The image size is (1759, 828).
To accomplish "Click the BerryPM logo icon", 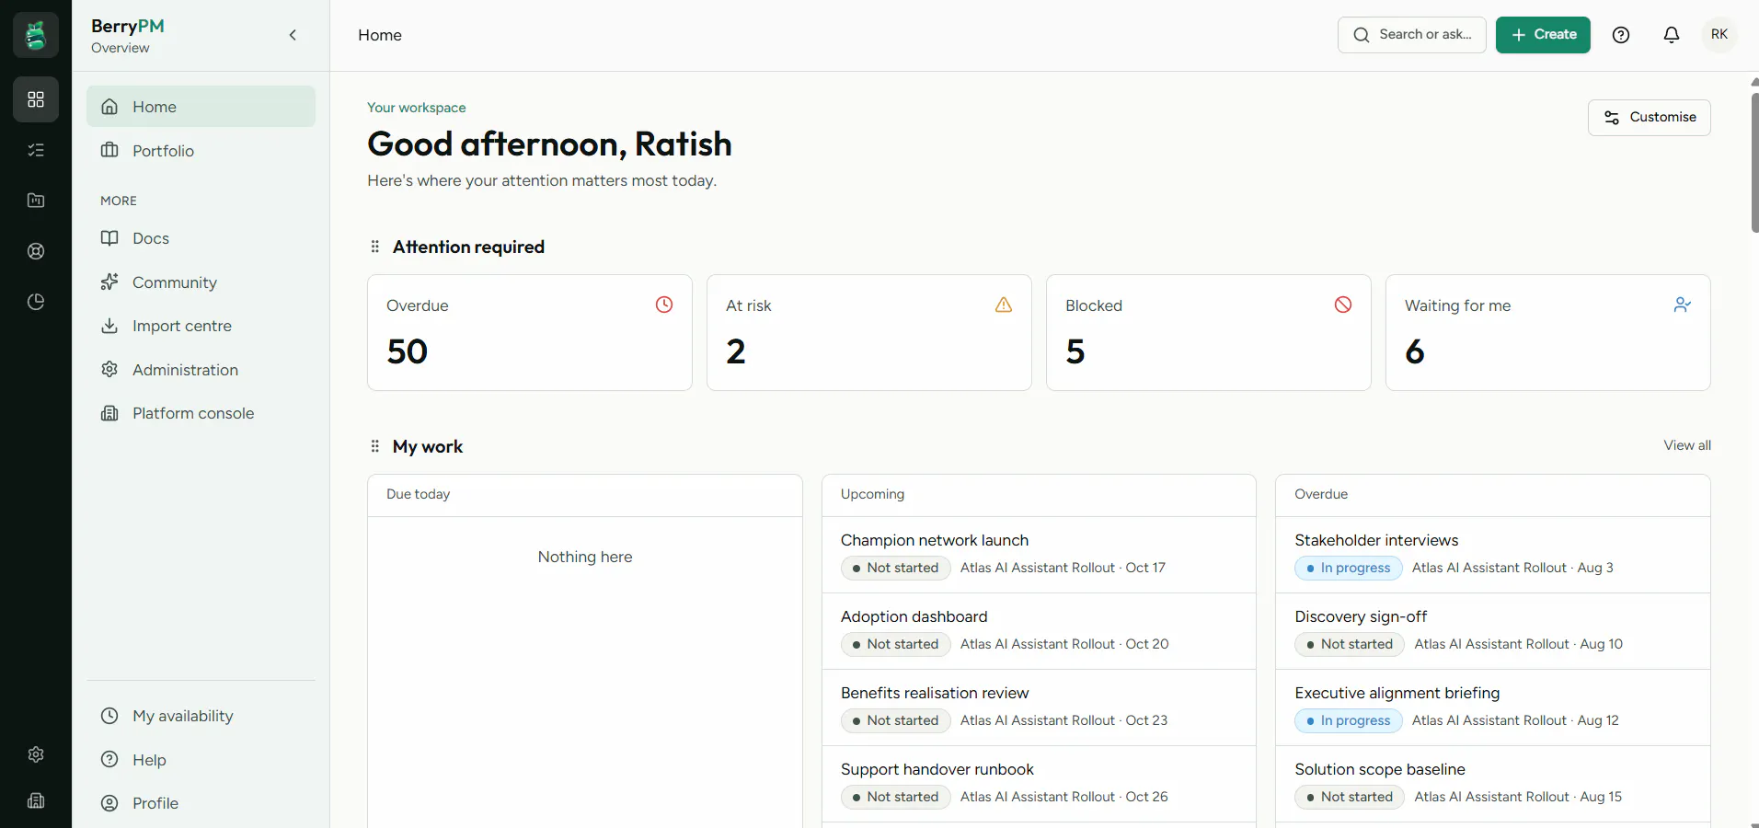I will pos(36,35).
